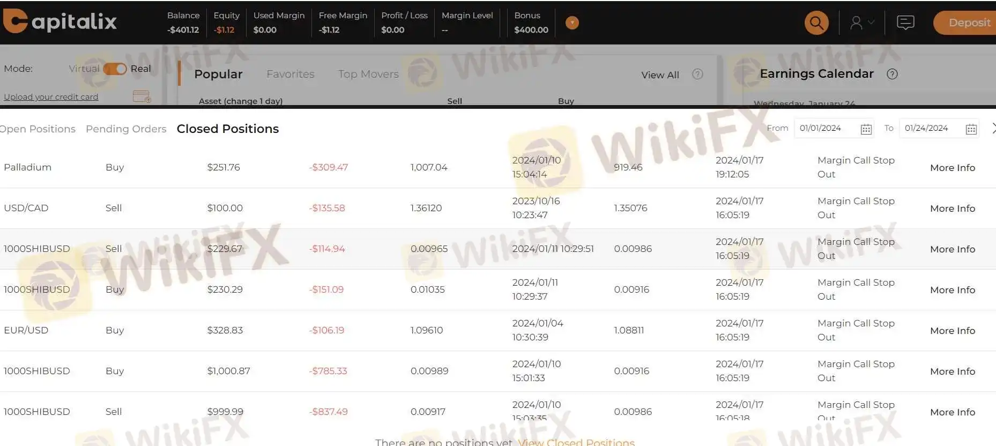996x446 pixels.
Task: Open the search magnifier icon
Action: point(816,23)
